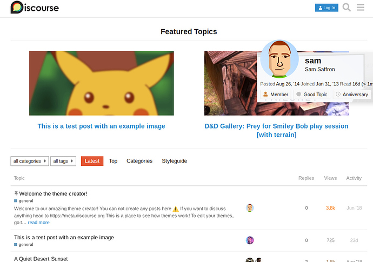The width and height of the screenshot is (373, 262).
Task: Click the Good Topic badge icon
Action: pyautogui.click(x=298, y=94)
